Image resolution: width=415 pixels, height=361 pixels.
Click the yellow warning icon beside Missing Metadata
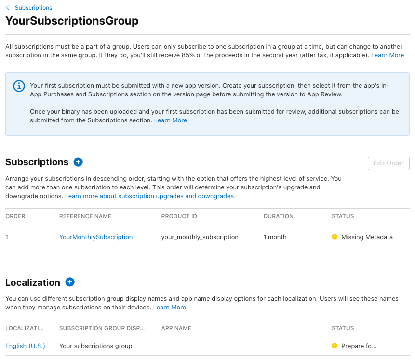pyautogui.click(x=334, y=237)
